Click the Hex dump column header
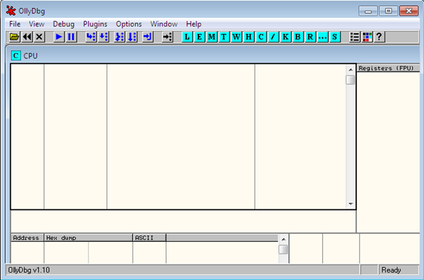This screenshot has height=280, width=424. [x=88, y=238]
